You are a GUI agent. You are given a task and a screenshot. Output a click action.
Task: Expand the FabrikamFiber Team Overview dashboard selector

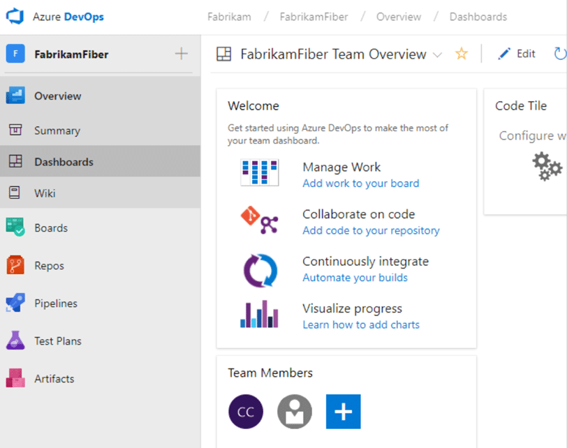439,54
